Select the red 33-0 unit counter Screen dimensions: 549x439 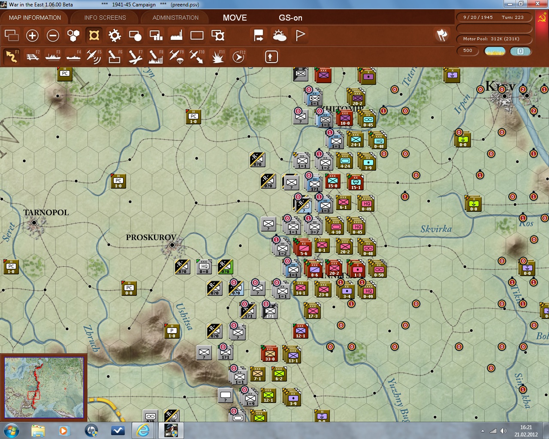(x=270, y=354)
